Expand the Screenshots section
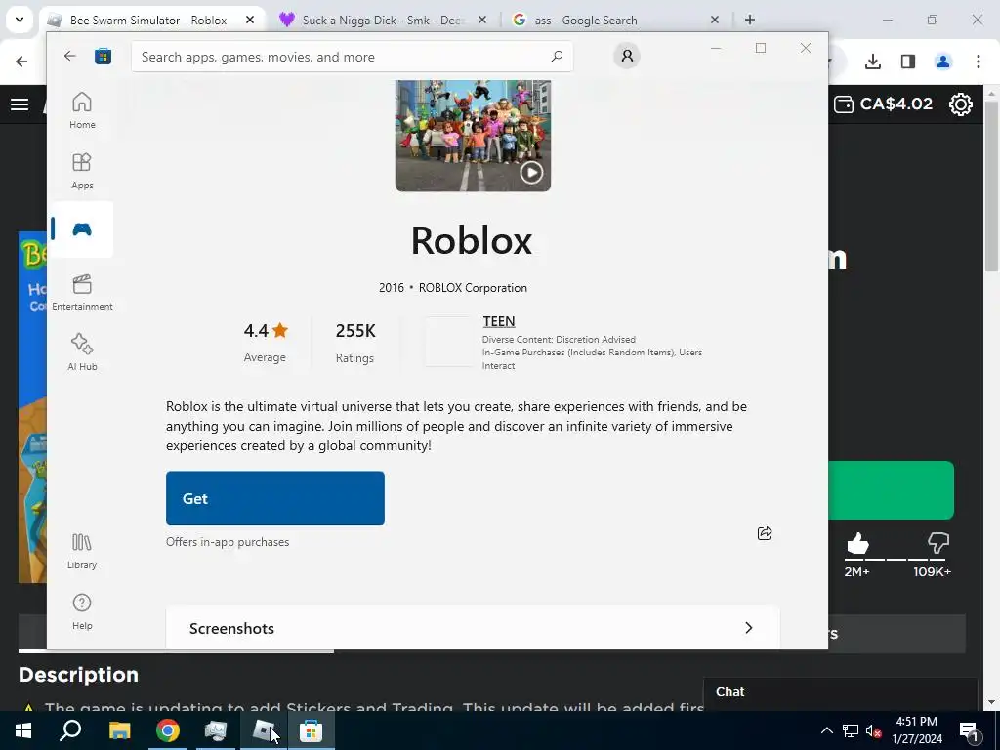The height and width of the screenshot is (750, 1000). [473, 628]
